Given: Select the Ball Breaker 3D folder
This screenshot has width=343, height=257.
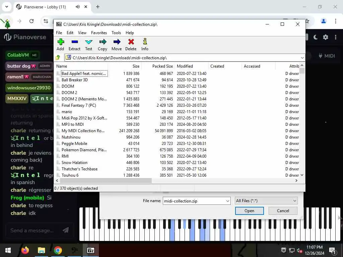Looking at the screenshot, I should point(75,80).
